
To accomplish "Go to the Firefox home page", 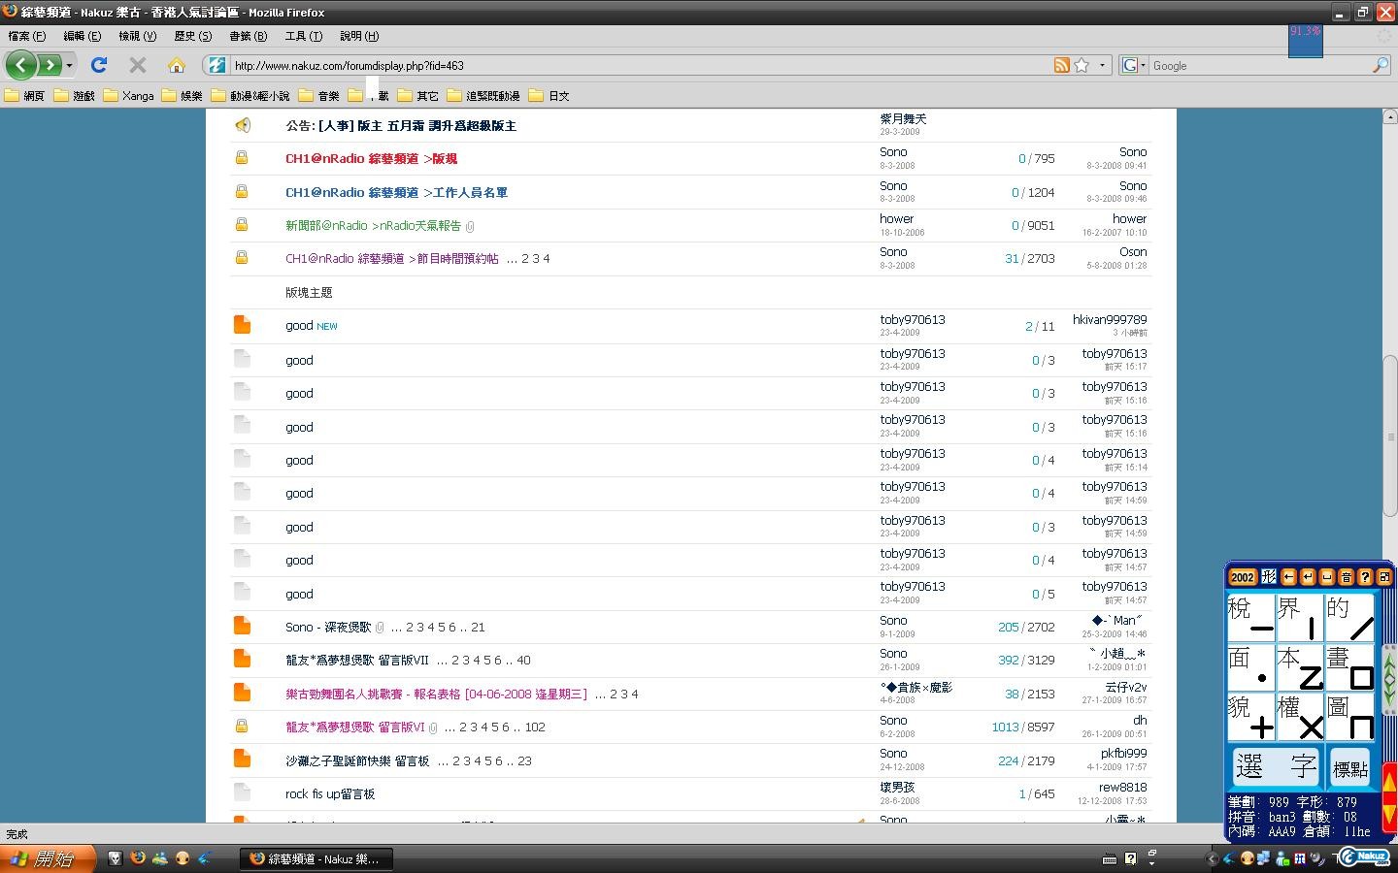I will click(x=176, y=65).
